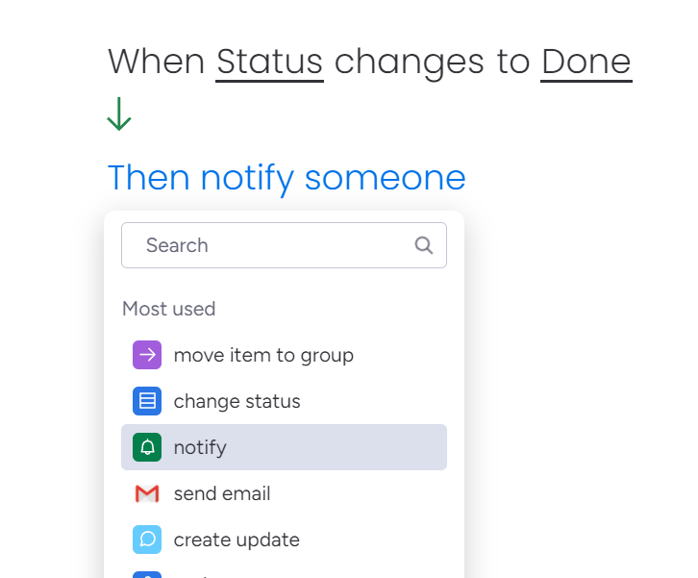Select the highlighted 'notify' option
Image resolution: width=698 pixels, height=578 pixels.
coord(284,447)
